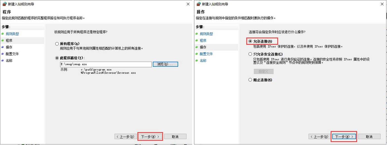Open the 程序 step in the right wizard
The image size is (387, 145).
coord(203,41)
